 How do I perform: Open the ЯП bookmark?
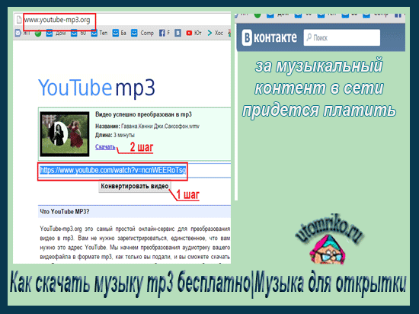click(22, 33)
